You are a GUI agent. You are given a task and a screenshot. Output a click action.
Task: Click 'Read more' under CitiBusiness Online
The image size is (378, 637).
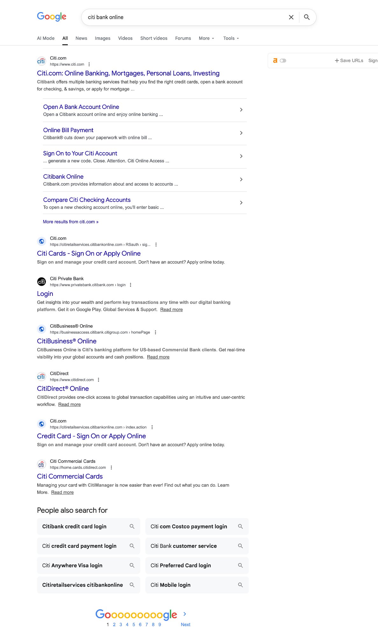158,357
